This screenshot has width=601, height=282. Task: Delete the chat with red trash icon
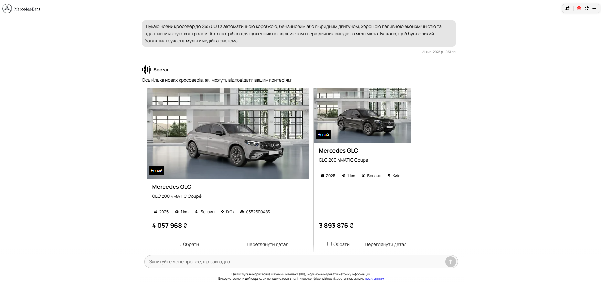point(579,8)
